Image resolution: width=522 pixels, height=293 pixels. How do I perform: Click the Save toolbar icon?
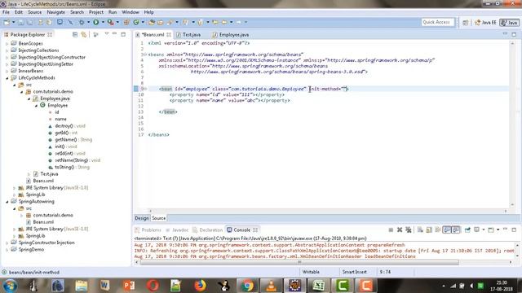[x=20, y=22]
